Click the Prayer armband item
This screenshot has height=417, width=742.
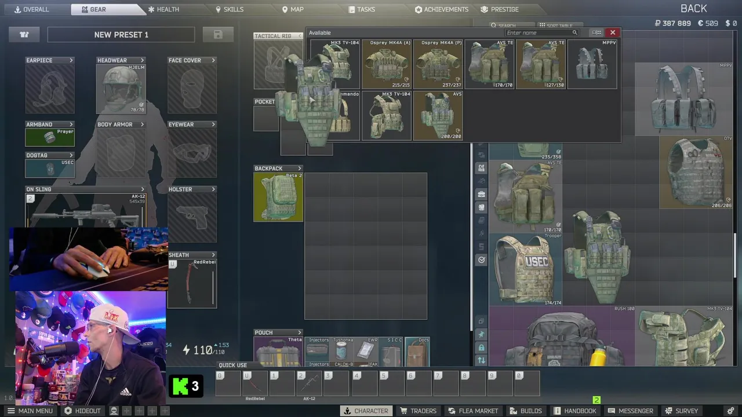click(50, 137)
